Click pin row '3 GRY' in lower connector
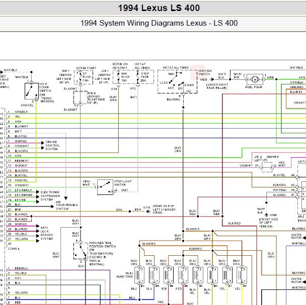 click(14, 278)
